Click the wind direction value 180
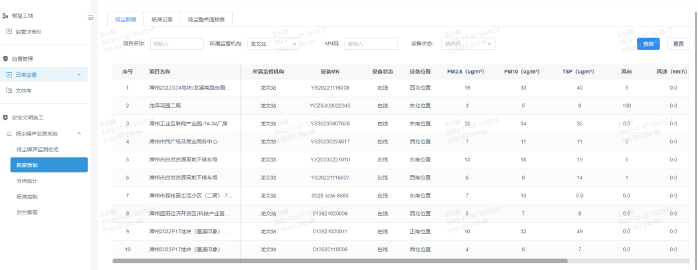The image size is (698, 270). [626, 106]
